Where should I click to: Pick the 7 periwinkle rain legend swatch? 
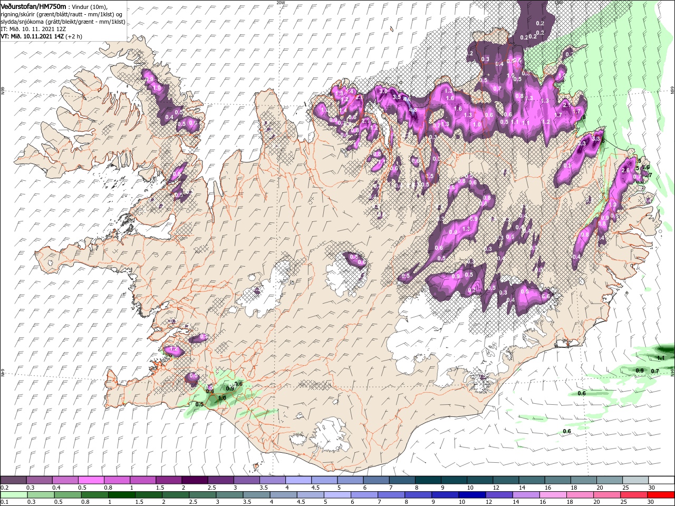pyautogui.click(x=390, y=495)
